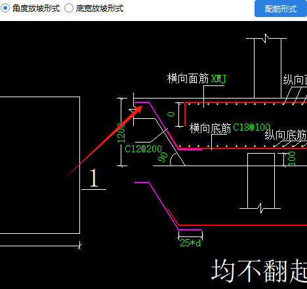Click the green 90 slope angle value
This screenshot has height=289, width=307.
point(163,157)
